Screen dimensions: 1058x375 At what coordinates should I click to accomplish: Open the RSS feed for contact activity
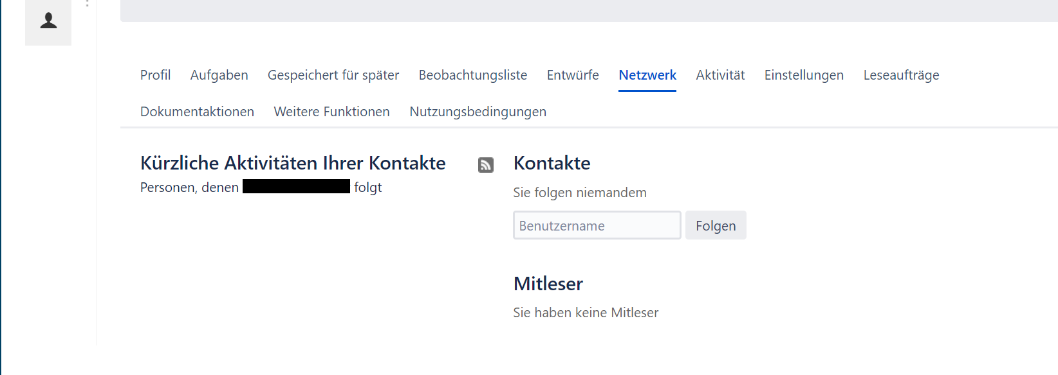click(486, 165)
